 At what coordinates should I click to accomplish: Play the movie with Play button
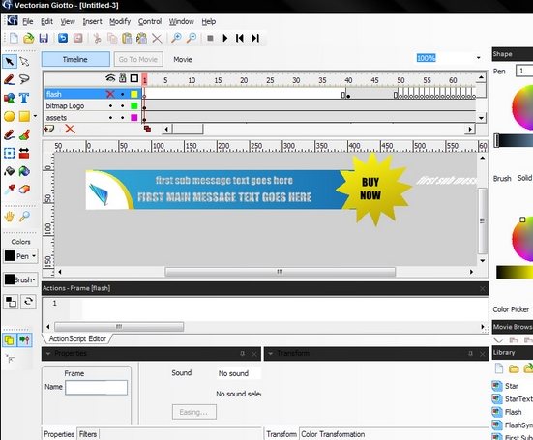click(224, 38)
